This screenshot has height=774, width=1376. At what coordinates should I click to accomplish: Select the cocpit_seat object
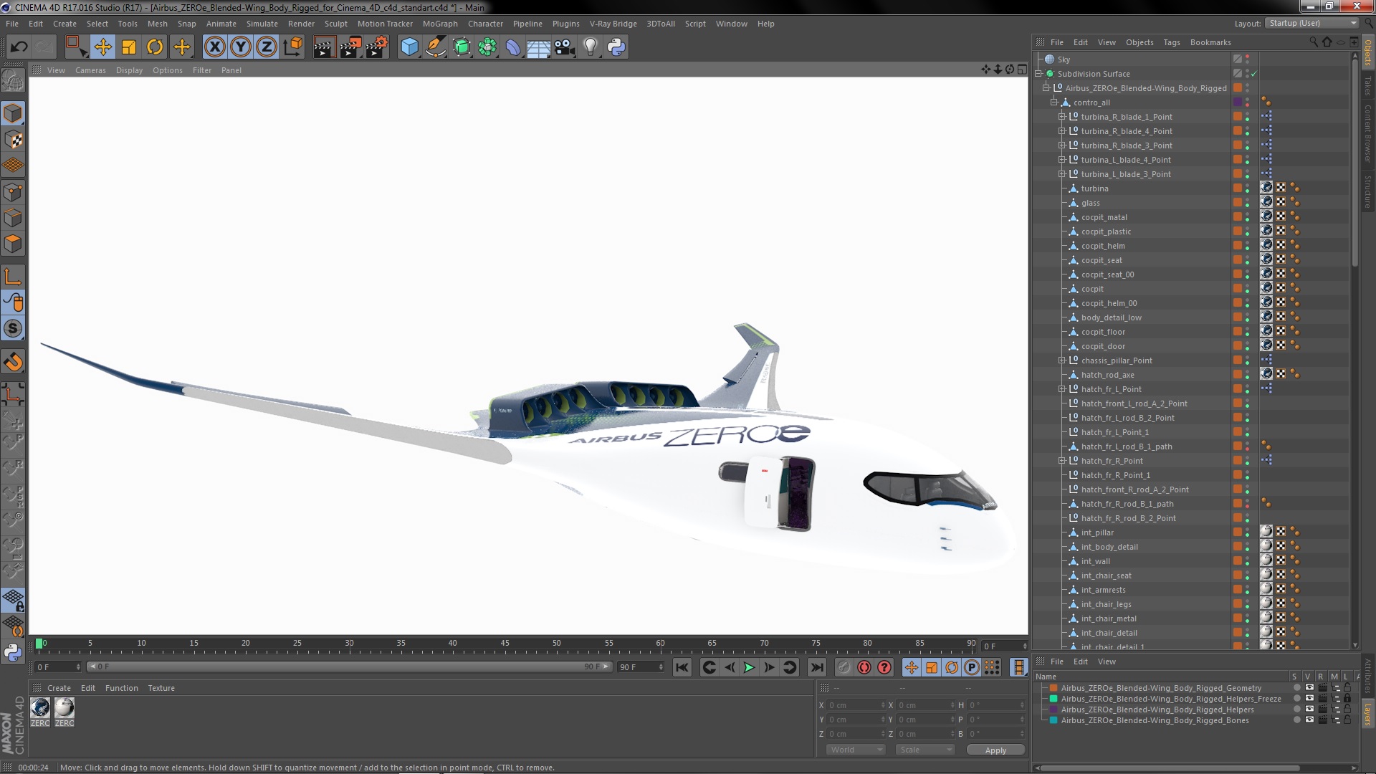click(1102, 260)
